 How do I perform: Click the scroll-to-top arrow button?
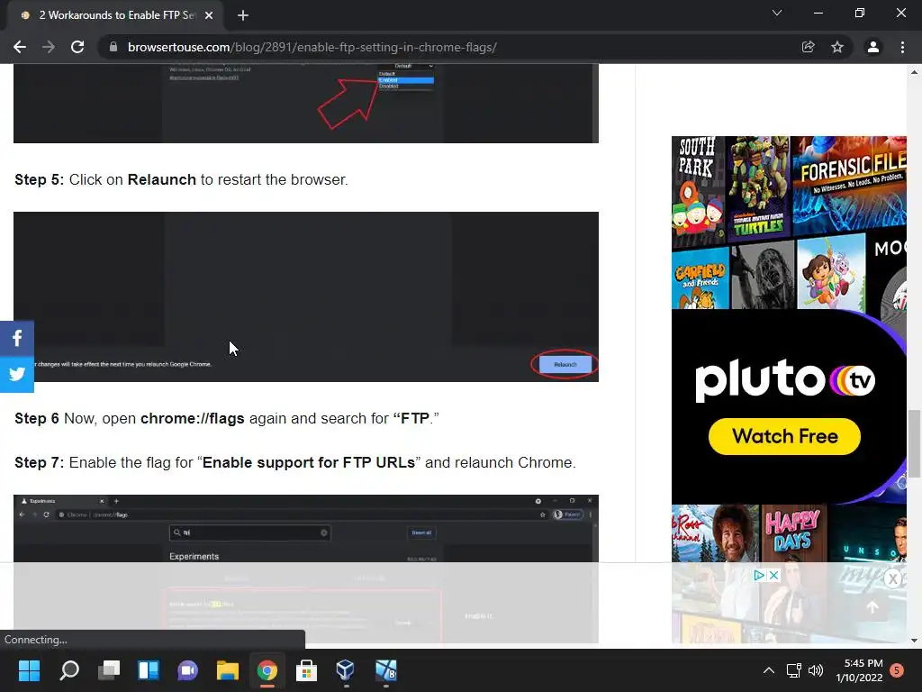pos(872,607)
